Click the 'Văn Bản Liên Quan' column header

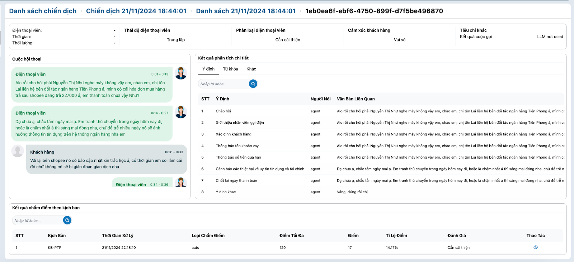[x=356, y=99]
